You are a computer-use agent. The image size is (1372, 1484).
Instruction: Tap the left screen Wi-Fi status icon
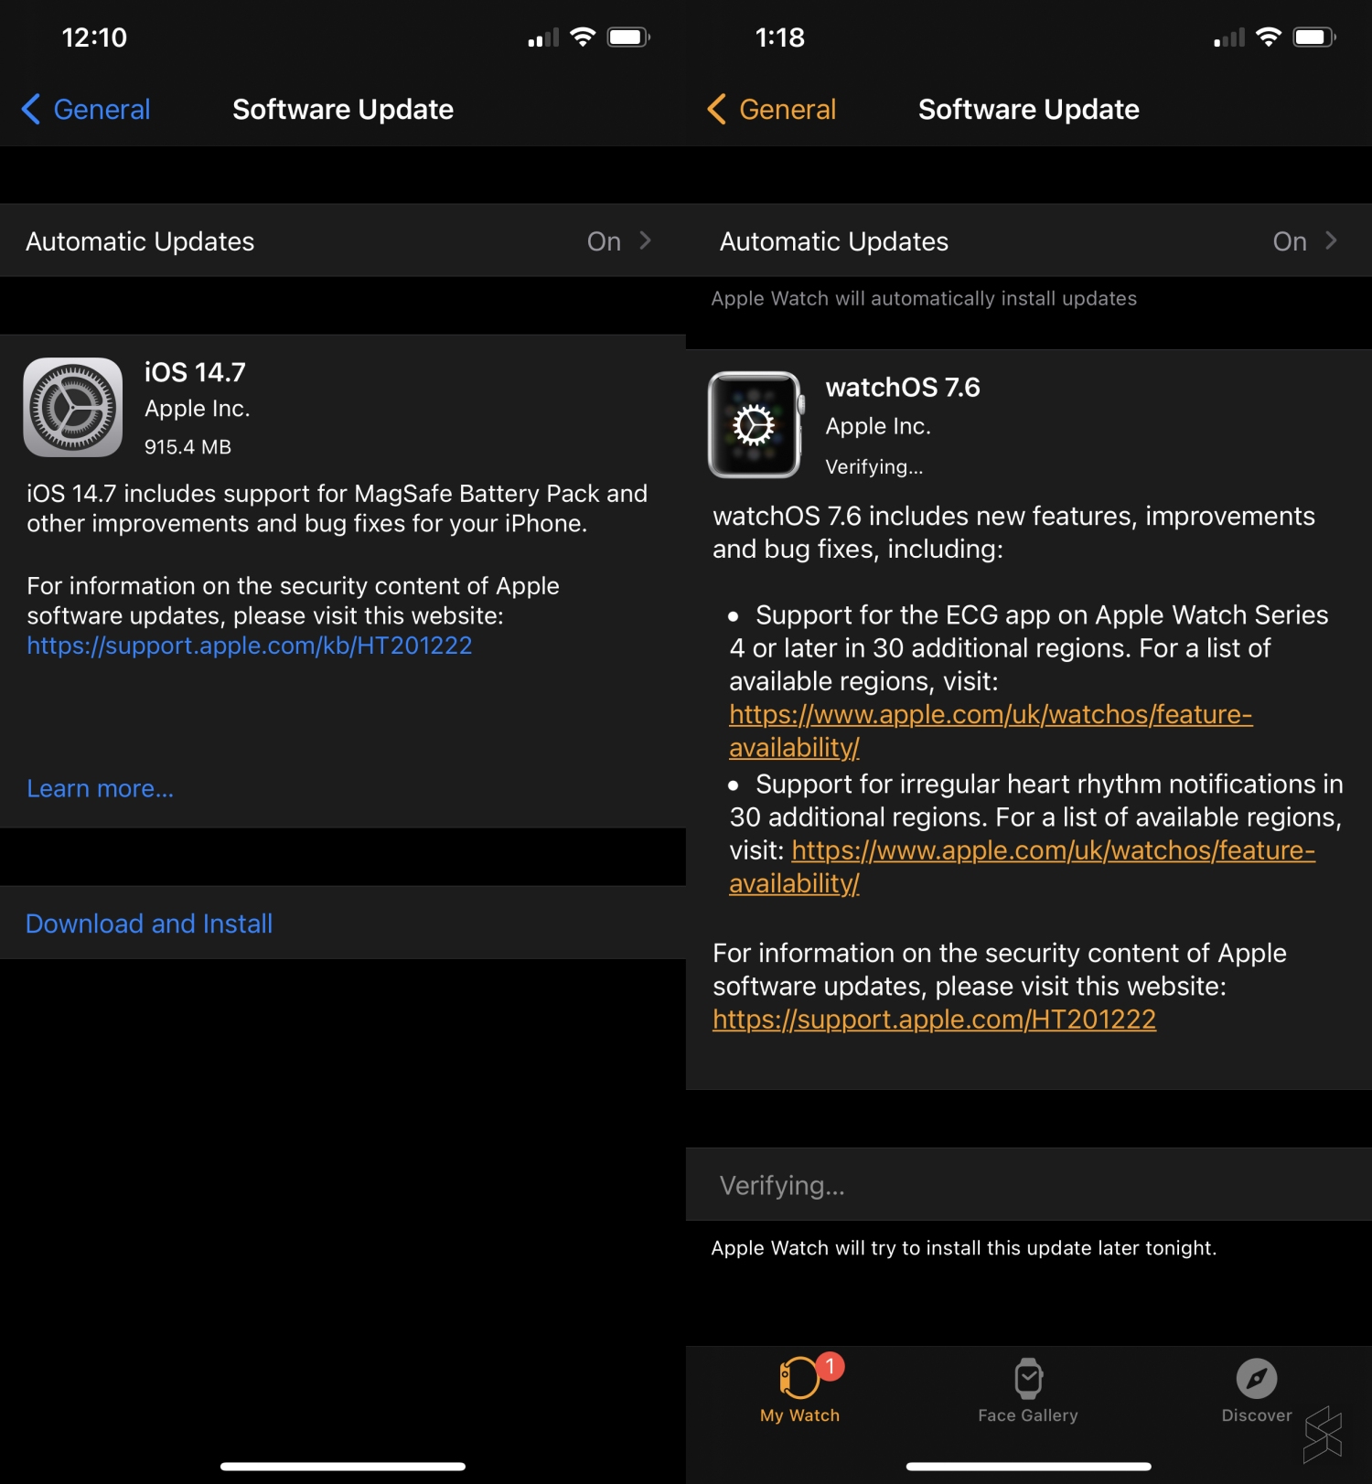(583, 37)
